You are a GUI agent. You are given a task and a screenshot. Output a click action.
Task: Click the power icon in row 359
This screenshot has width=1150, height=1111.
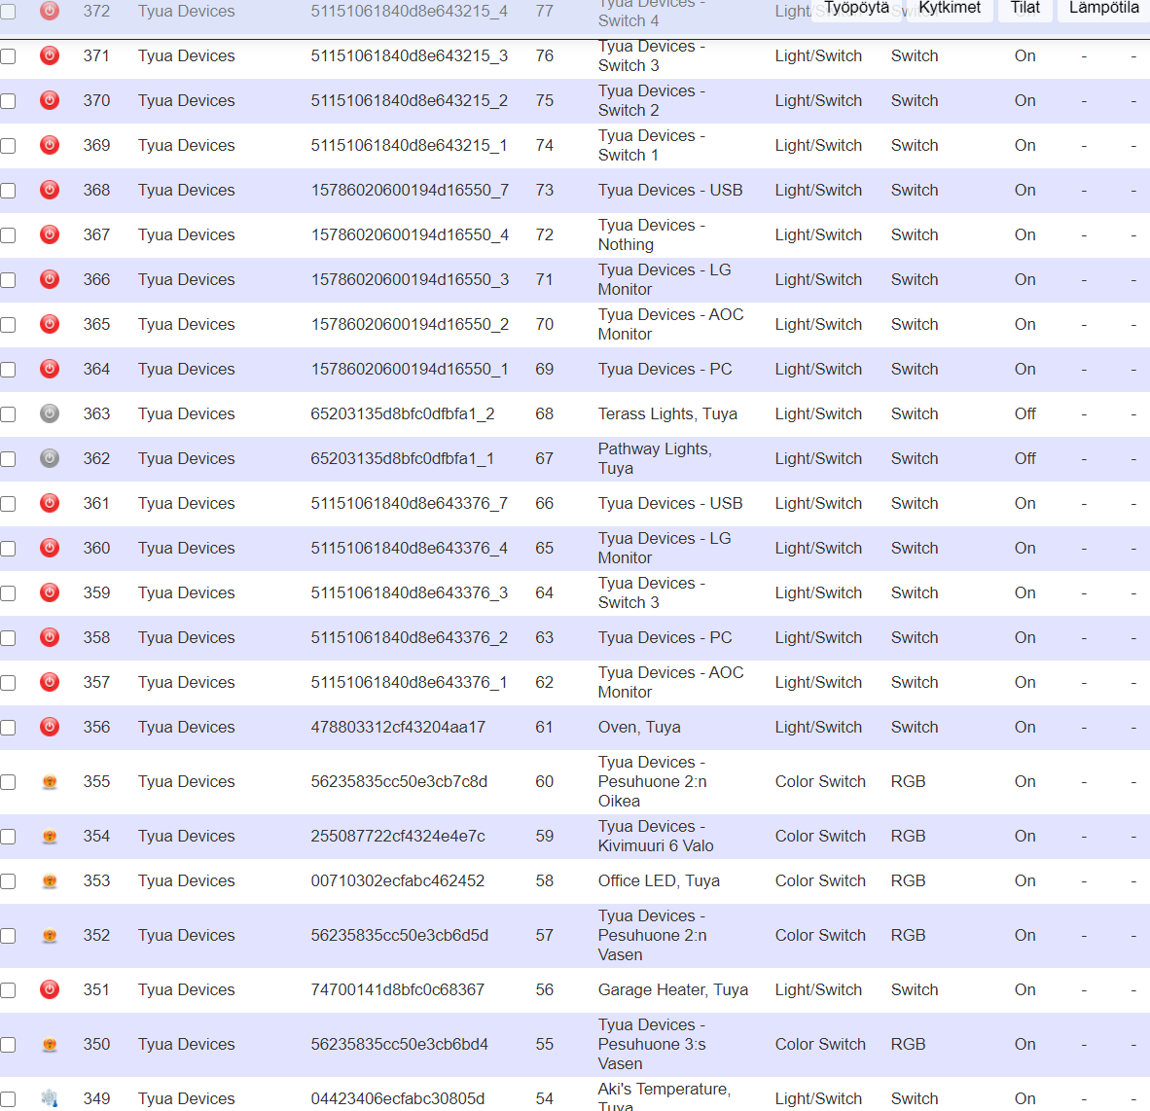(x=50, y=592)
